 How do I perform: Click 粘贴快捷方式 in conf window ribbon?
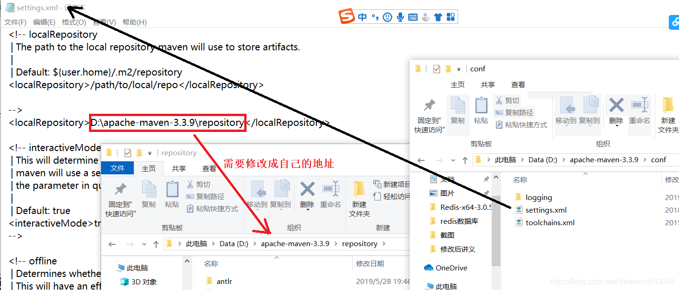pos(521,124)
